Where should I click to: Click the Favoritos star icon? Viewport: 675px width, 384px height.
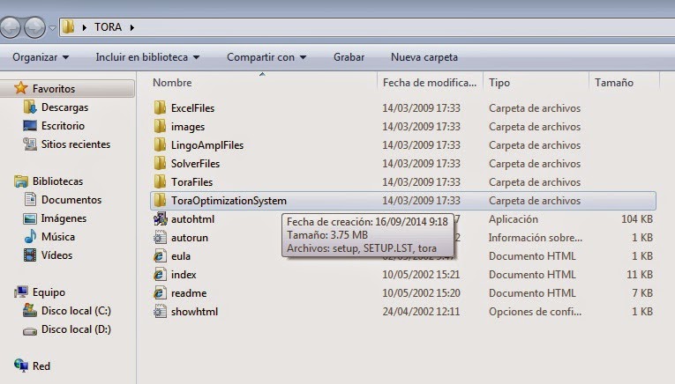[20, 88]
